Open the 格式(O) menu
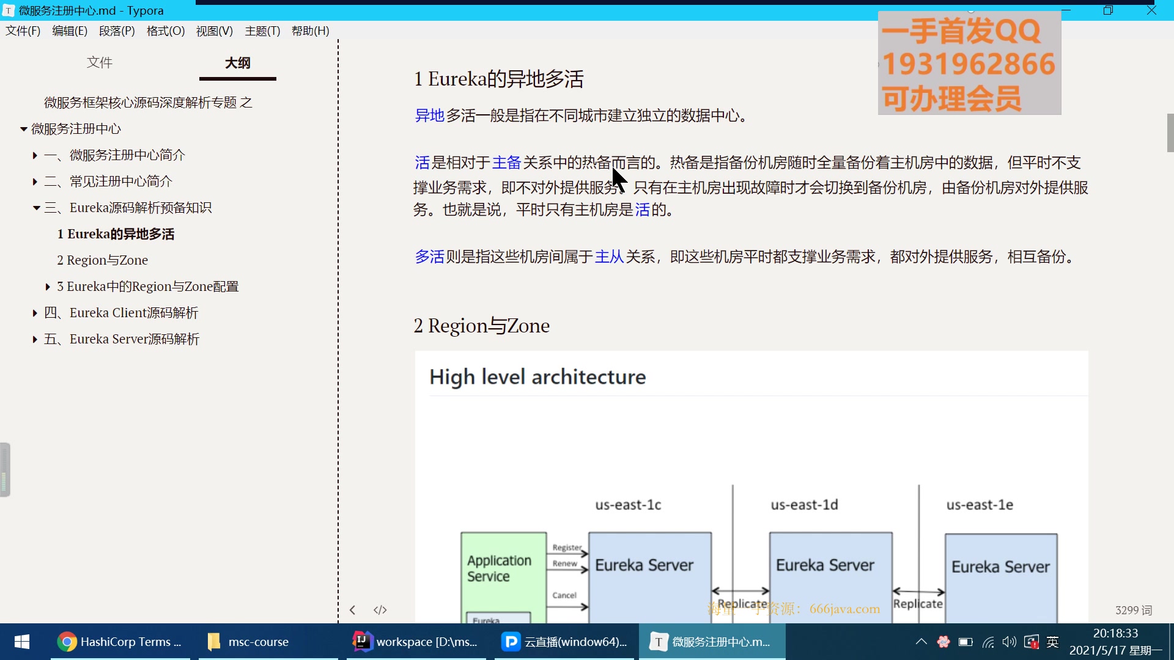Viewport: 1174px width, 660px height. click(165, 31)
